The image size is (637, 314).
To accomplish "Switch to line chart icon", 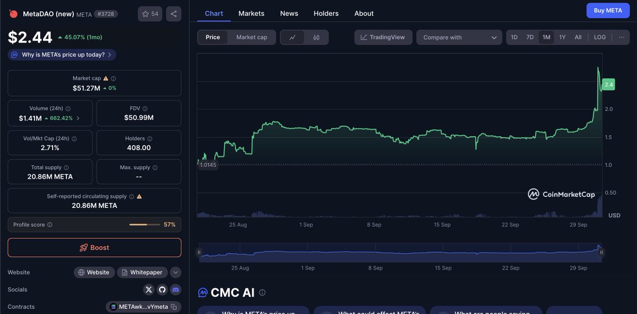I will (292, 37).
